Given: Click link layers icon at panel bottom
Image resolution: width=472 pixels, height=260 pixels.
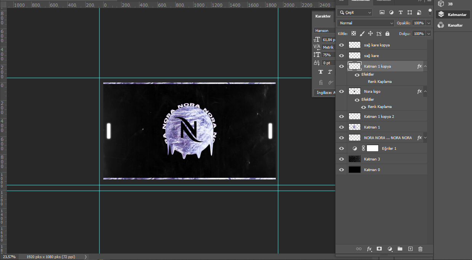Looking at the screenshot, I should click(x=358, y=249).
